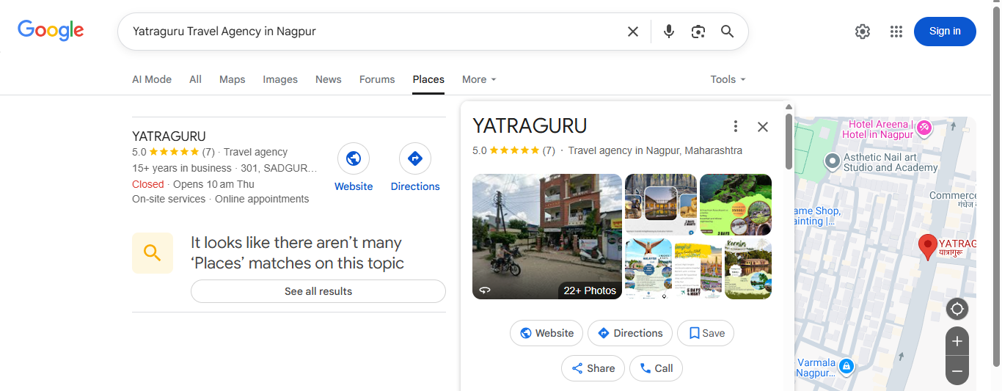Click the Hotel Areena map marker

click(x=924, y=128)
